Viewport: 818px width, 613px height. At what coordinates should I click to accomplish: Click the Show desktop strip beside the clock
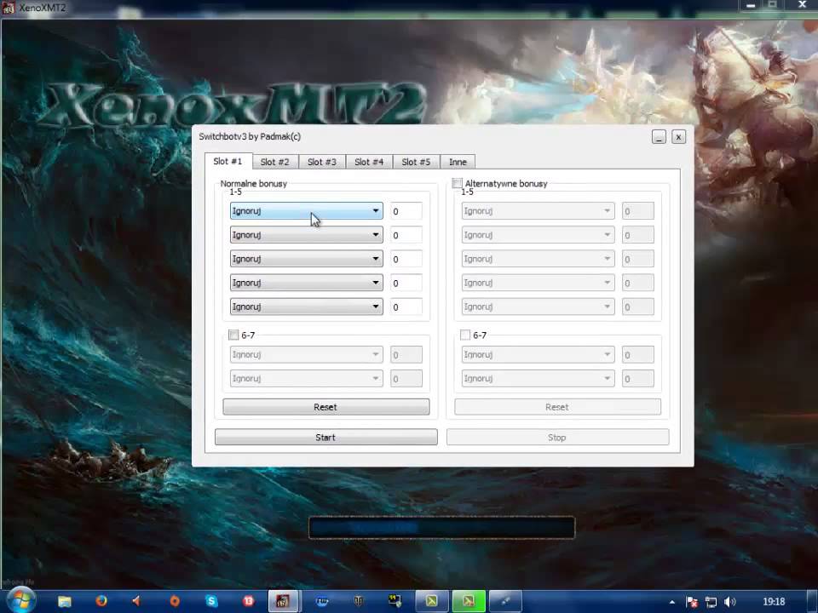[x=812, y=602]
